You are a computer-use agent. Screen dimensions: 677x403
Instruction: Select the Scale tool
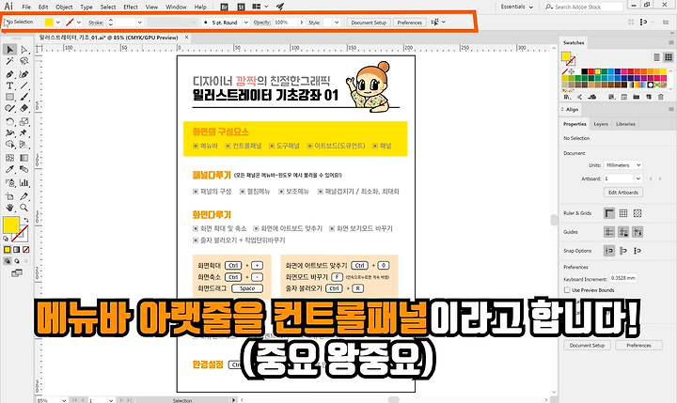[24, 122]
